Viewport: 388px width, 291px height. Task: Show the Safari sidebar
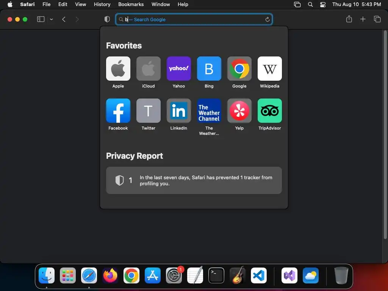(x=41, y=19)
